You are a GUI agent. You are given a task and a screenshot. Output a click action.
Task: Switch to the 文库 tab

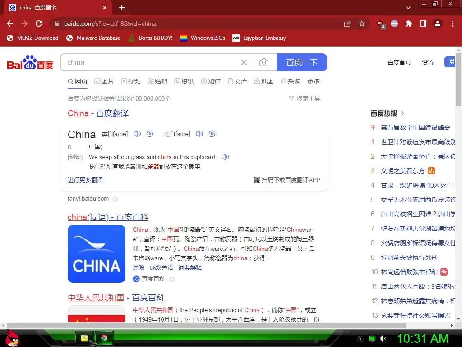[237, 81]
